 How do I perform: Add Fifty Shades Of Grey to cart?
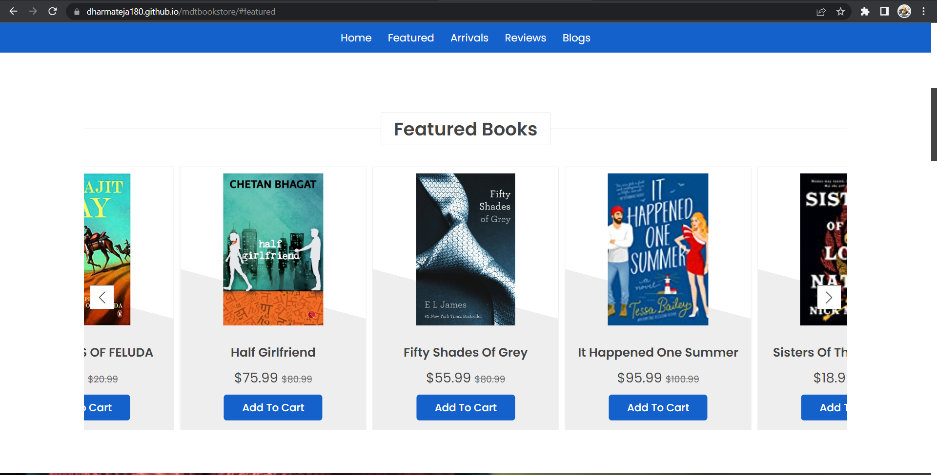click(465, 407)
